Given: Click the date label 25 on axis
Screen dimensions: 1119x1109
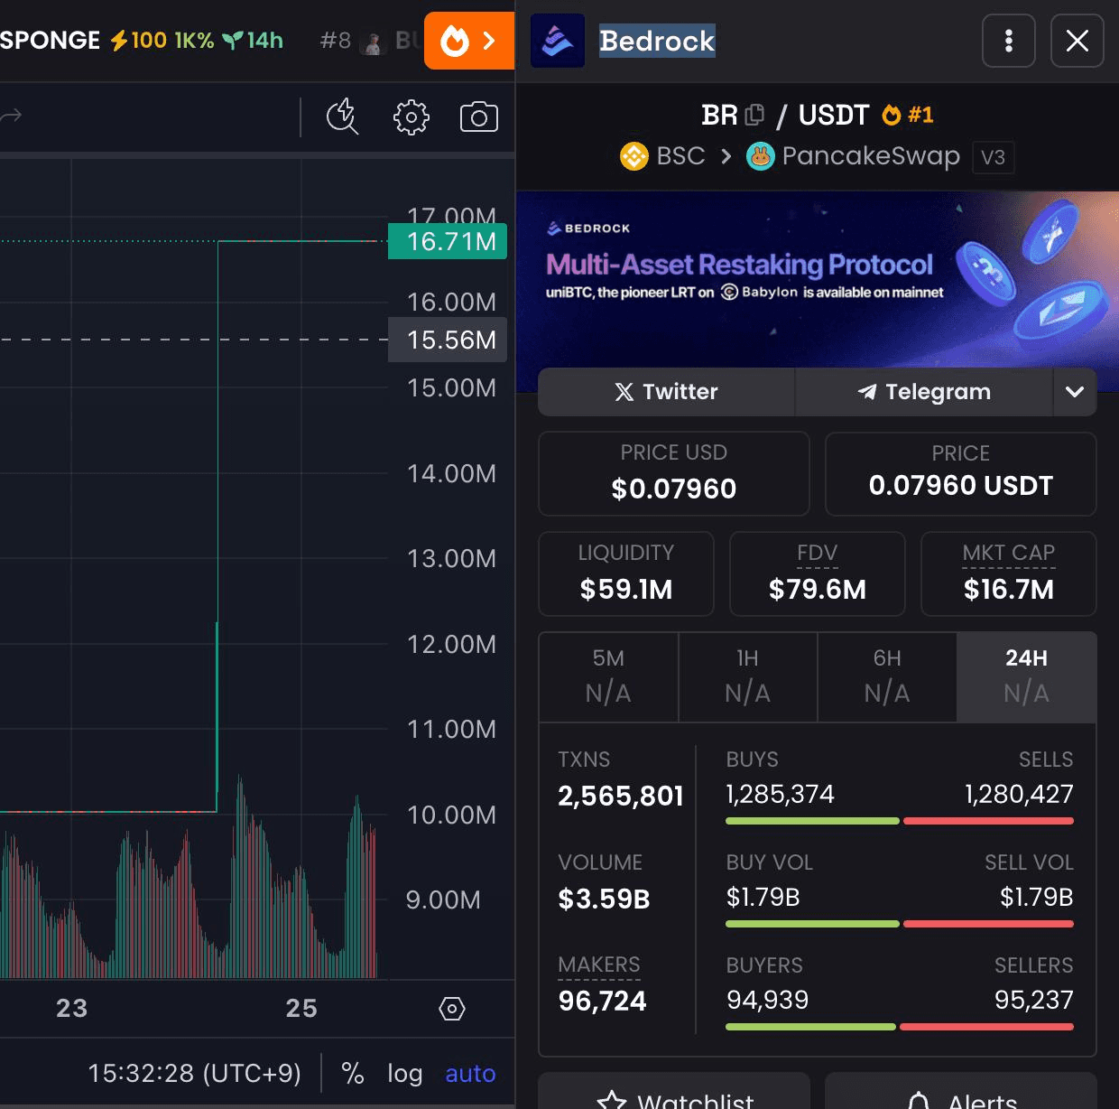Looking at the screenshot, I should [301, 1008].
